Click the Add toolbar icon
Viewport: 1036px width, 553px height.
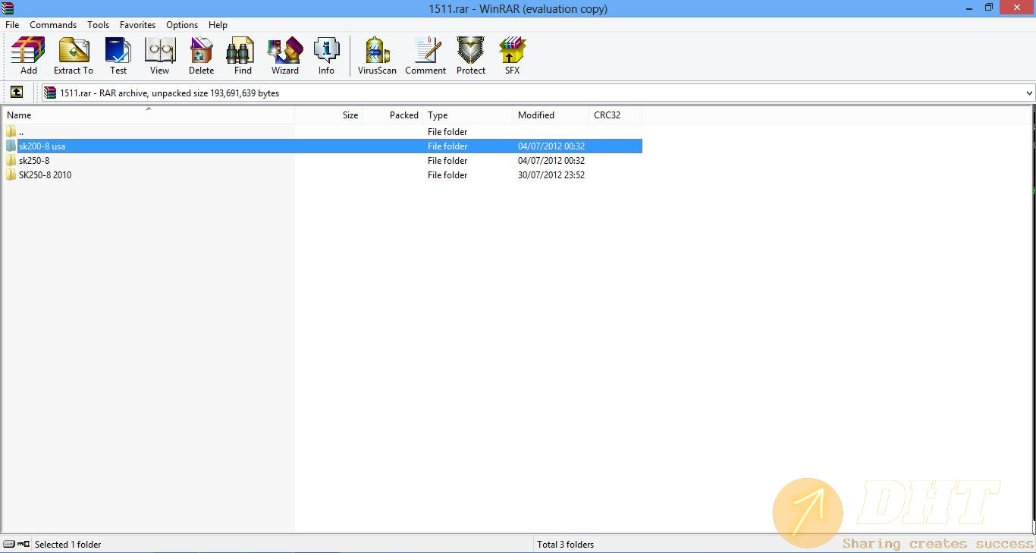tap(28, 56)
